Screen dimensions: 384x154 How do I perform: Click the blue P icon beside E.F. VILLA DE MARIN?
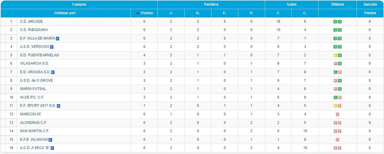(x=57, y=39)
